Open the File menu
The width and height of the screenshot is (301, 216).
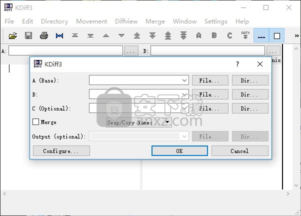tap(9, 21)
